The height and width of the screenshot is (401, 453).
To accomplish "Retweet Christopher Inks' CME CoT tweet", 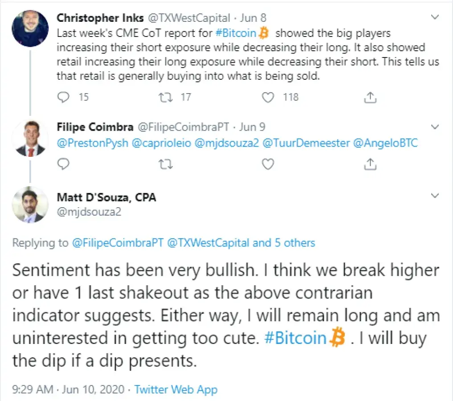I will tap(166, 97).
